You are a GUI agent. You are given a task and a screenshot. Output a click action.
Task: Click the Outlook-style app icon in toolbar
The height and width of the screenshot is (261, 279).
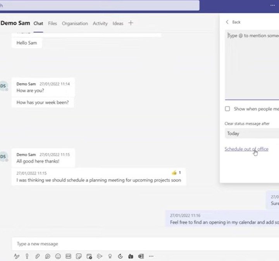click(x=141, y=256)
